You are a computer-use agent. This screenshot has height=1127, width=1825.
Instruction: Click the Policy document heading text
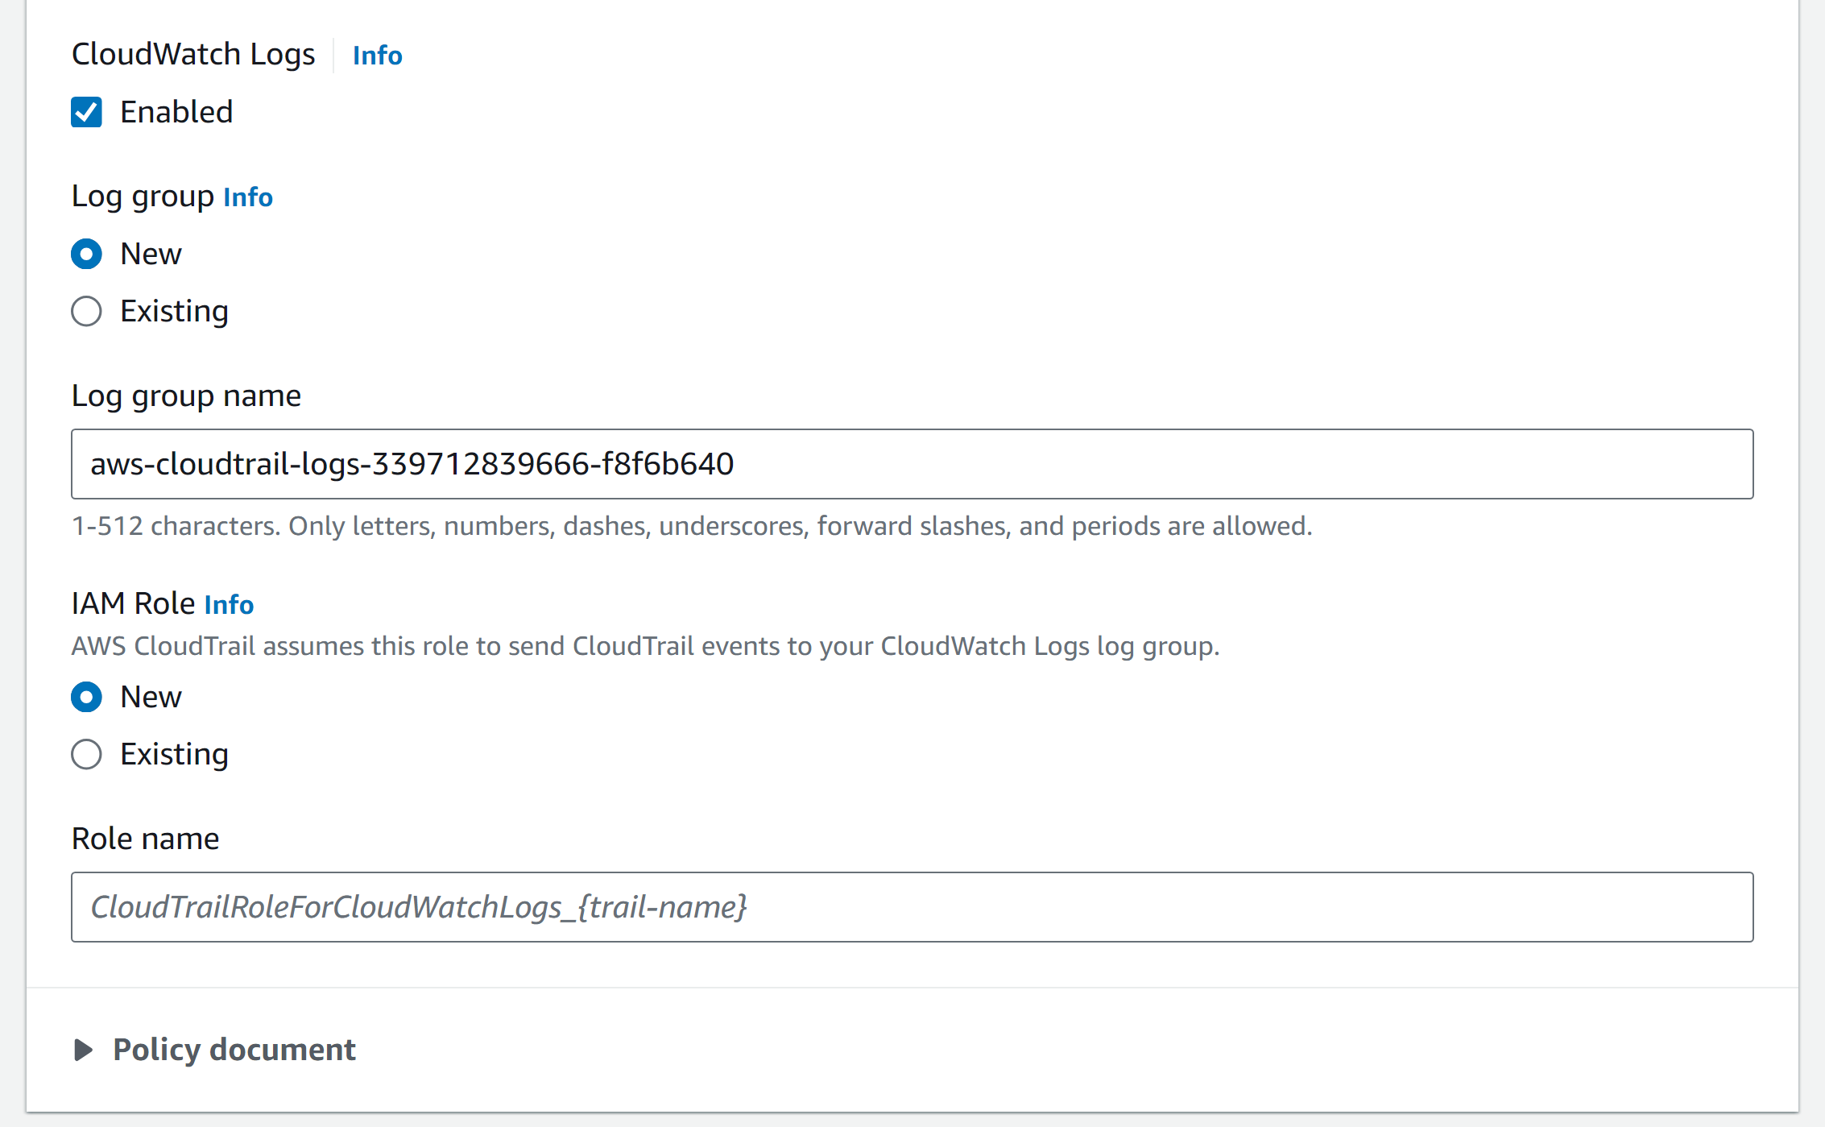click(x=234, y=1050)
